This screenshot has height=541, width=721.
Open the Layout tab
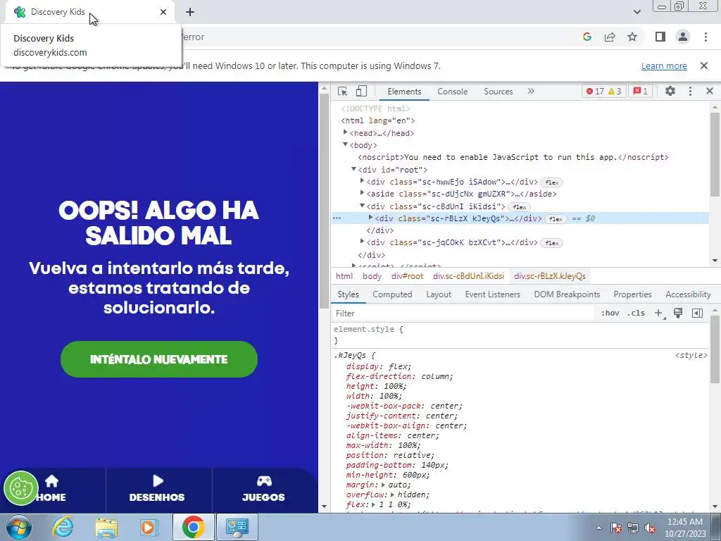(x=439, y=294)
